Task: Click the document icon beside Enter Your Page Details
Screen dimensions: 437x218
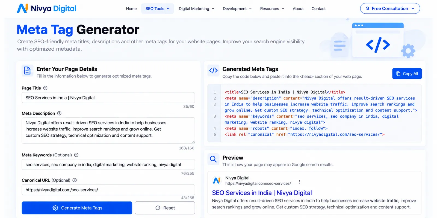Action: (27, 71)
